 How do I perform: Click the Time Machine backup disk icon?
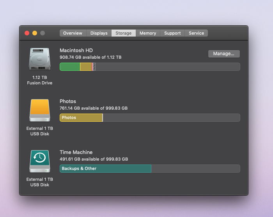click(x=40, y=161)
